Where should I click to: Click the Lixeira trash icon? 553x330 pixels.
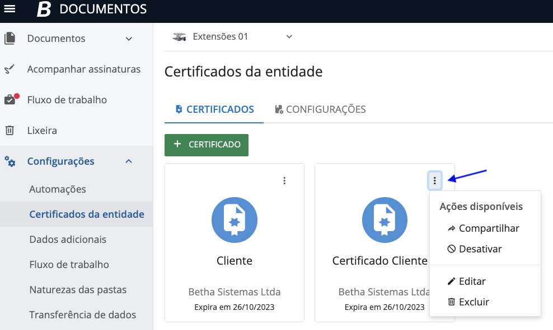[10, 131]
